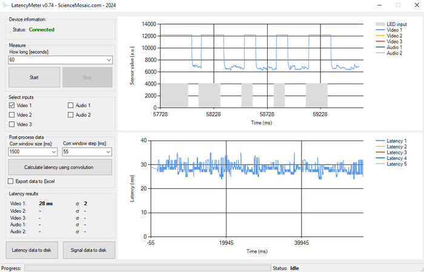Click the Sensor value axis label
Screen dimensions: 424x272
click(132, 65)
